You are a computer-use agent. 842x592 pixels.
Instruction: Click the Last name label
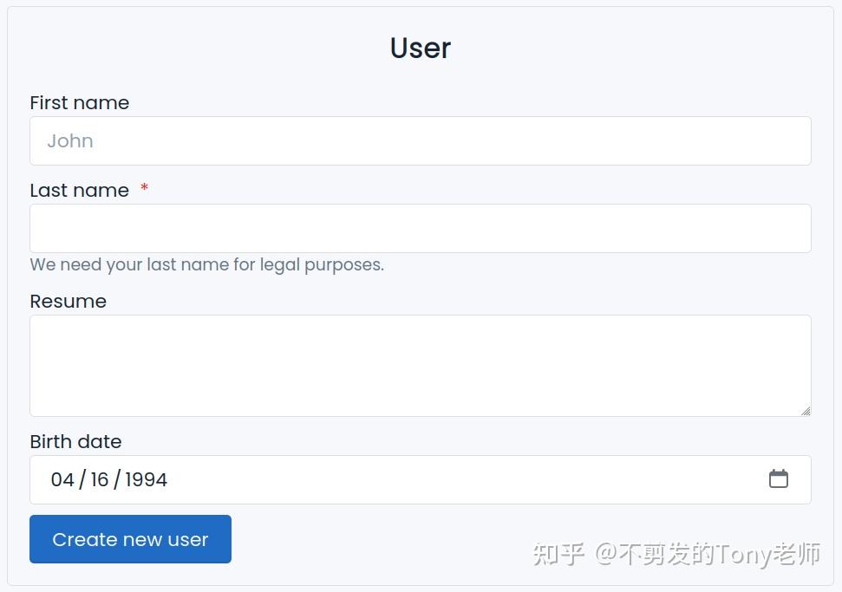tap(79, 190)
